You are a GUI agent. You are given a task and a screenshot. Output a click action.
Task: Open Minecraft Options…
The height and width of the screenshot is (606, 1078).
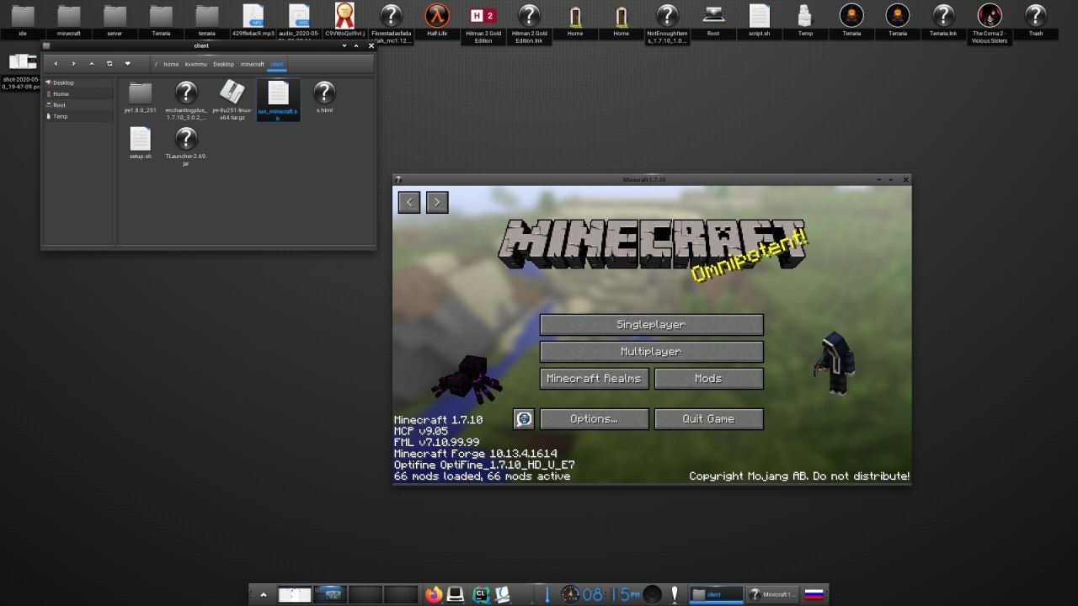click(594, 419)
